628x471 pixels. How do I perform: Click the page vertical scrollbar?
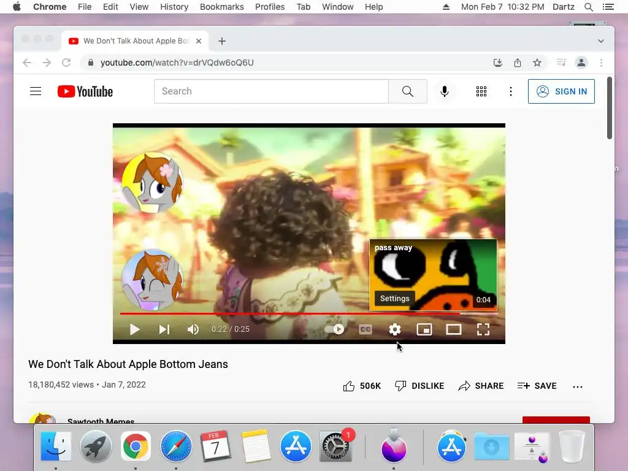609,108
